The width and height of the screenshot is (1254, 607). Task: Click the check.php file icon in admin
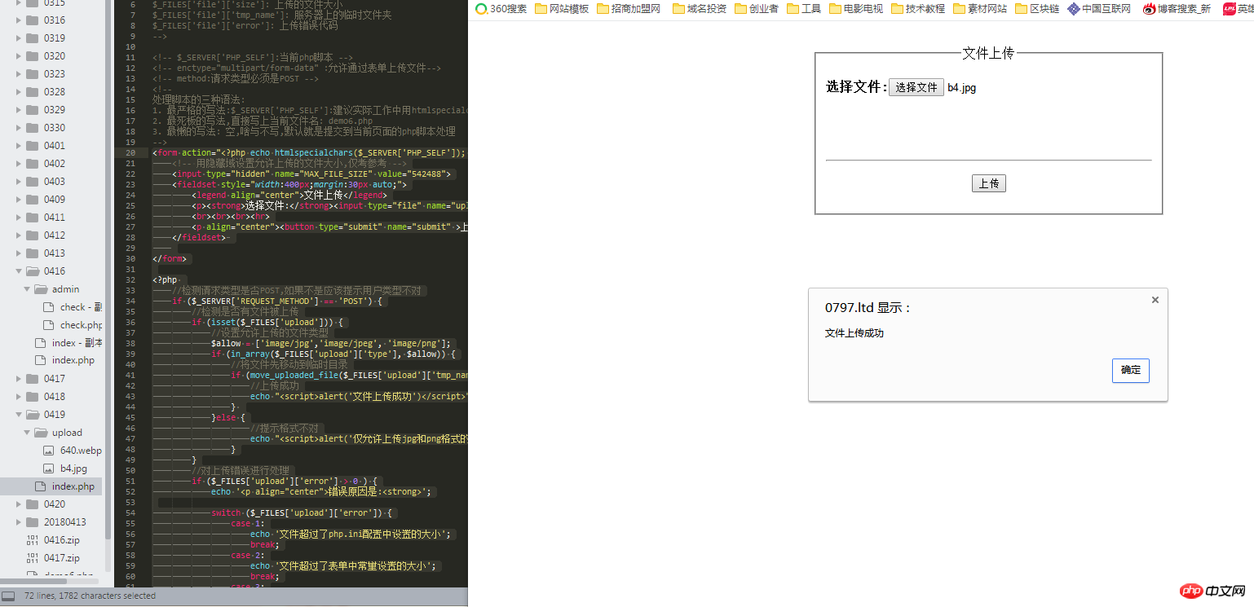pyautogui.click(x=48, y=325)
